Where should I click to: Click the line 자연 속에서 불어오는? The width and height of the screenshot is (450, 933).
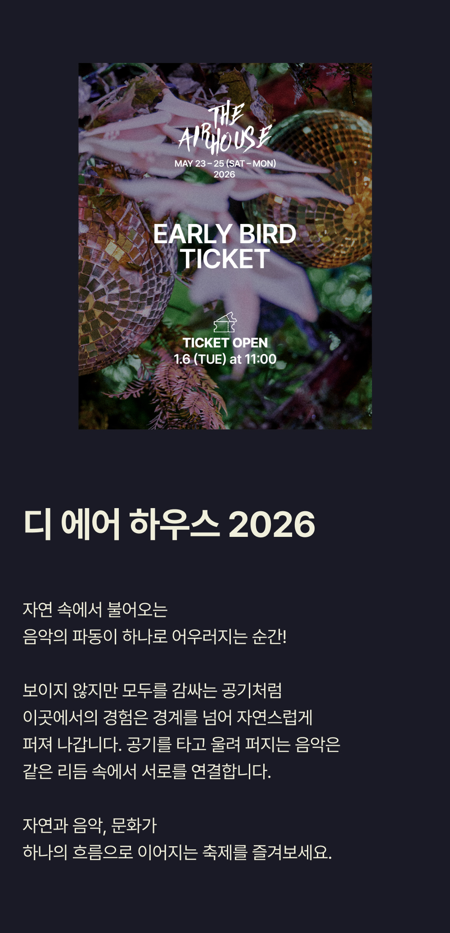[x=95, y=610]
